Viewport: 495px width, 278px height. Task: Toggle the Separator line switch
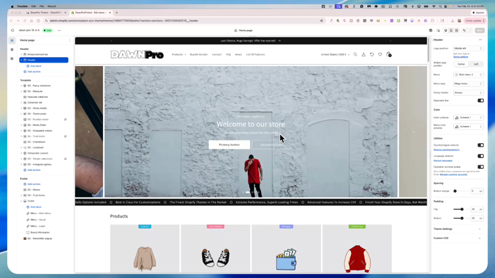(x=480, y=101)
